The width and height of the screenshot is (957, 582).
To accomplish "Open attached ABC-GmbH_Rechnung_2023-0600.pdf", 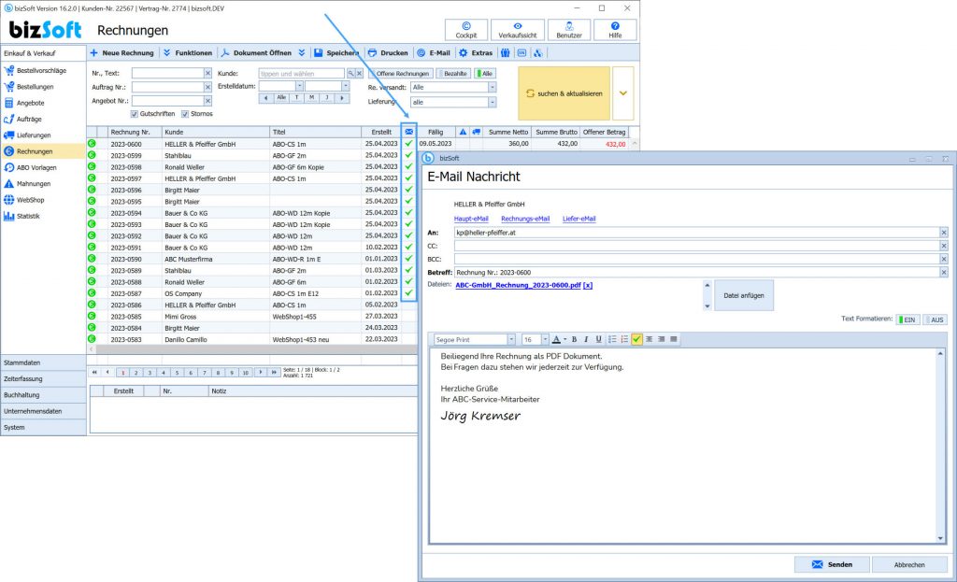I will point(518,285).
